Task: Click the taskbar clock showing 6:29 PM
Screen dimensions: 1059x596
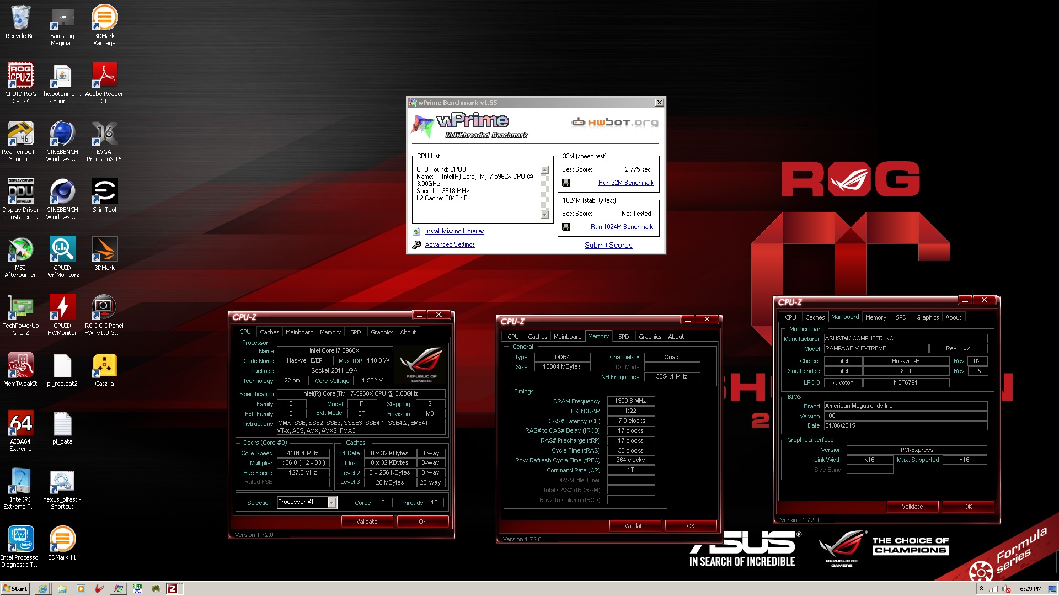Action: (1030, 589)
